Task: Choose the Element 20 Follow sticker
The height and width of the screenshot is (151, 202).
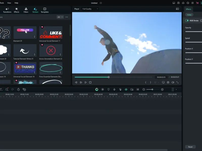Action: [25, 32]
